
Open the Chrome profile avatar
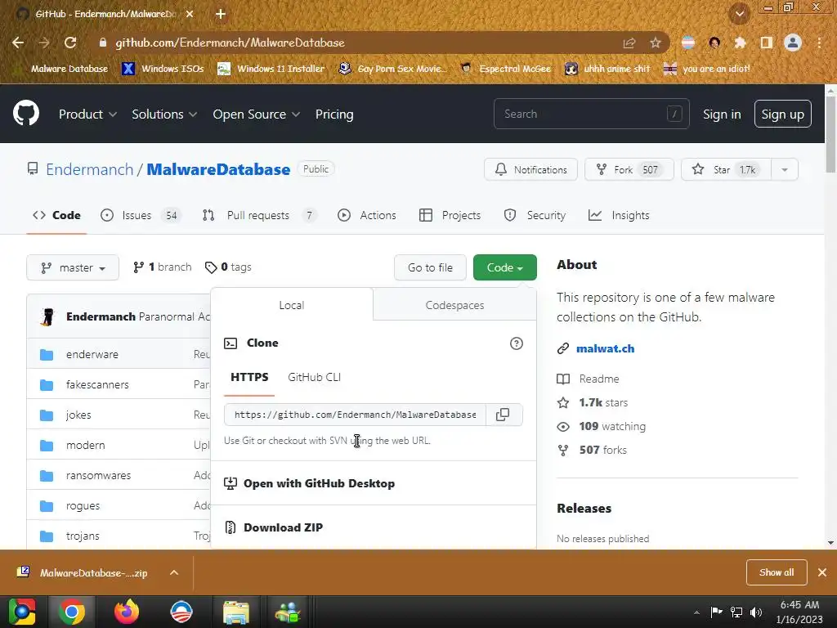pyautogui.click(x=793, y=43)
